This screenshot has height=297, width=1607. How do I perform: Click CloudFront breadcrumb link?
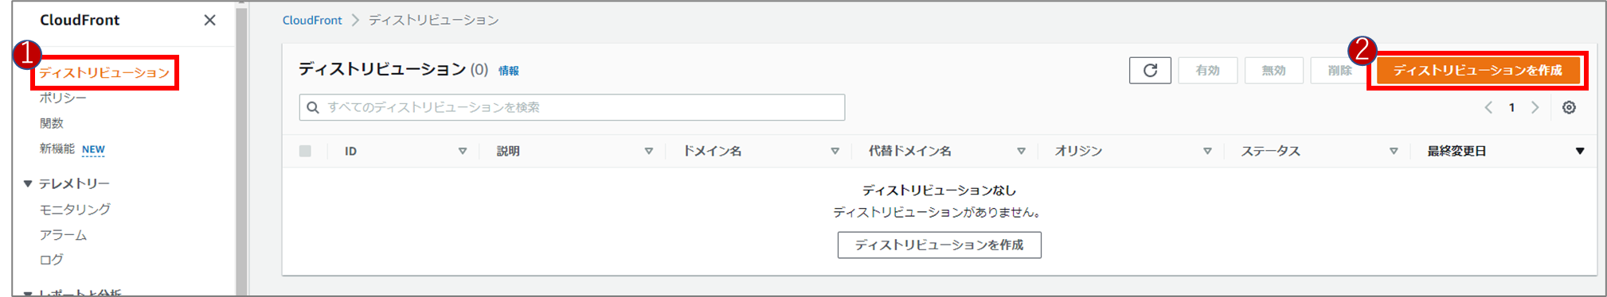pyautogui.click(x=312, y=20)
